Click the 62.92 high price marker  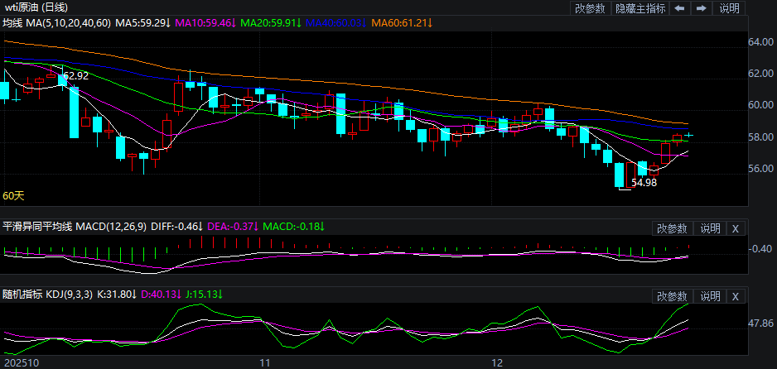point(75,76)
